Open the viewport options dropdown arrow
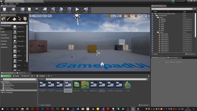The width and height of the screenshot is (197, 111). click(x=30, y=16)
